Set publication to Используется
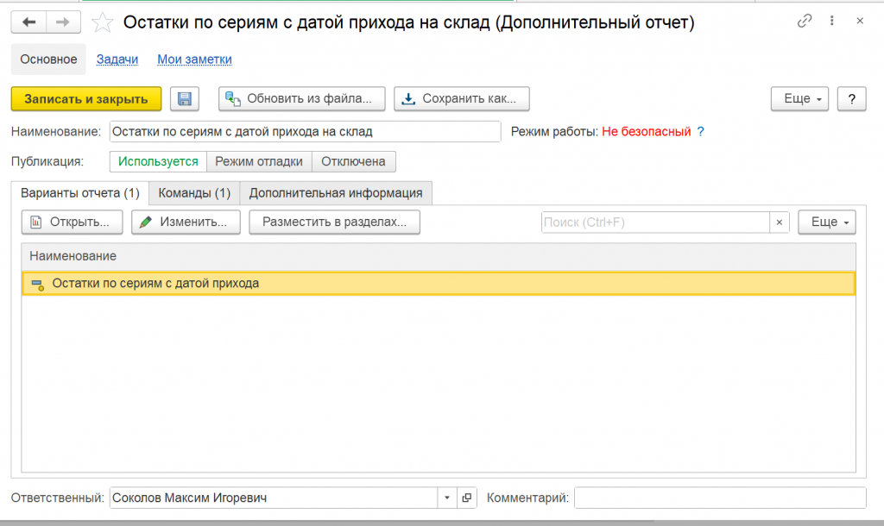Screen dimensions: 884x526 click(158, 161)
